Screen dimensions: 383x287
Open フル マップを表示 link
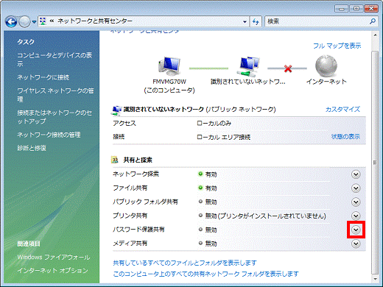(x=337, y=46)
